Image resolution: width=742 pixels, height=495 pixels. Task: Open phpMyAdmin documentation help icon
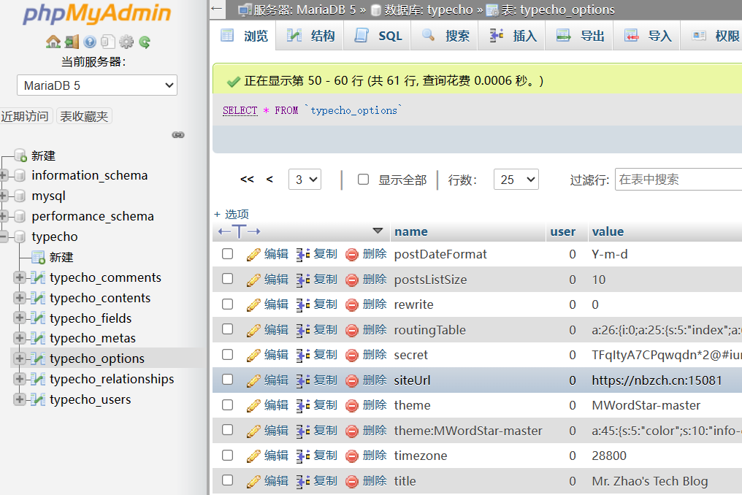click(90, 42)
